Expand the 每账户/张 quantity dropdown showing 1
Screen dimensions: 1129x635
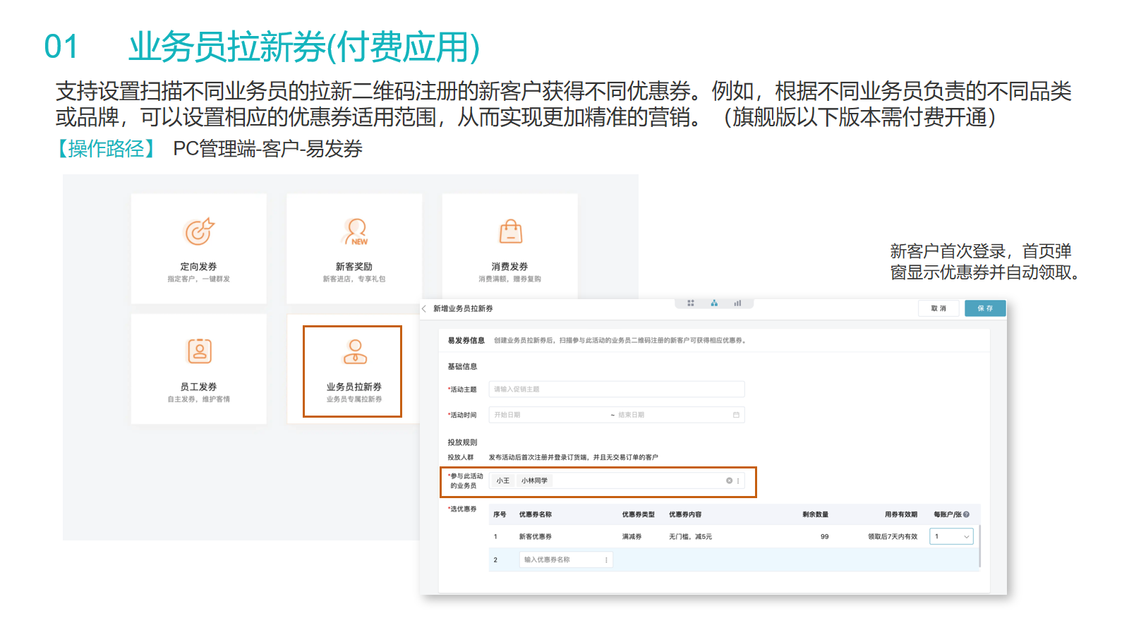click(951, 536)
